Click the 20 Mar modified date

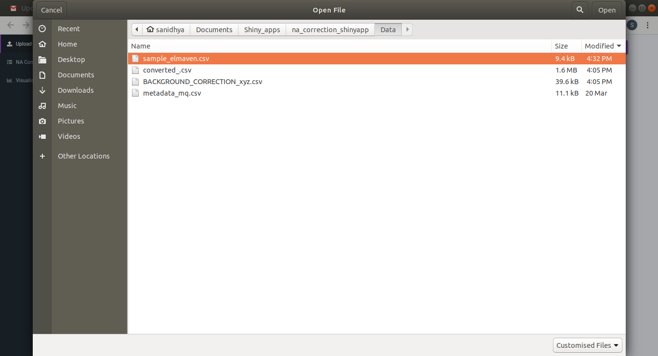[x=596, y=93]
